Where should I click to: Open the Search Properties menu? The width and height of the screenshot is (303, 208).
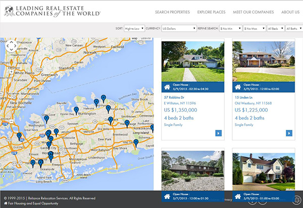(176, 12)
